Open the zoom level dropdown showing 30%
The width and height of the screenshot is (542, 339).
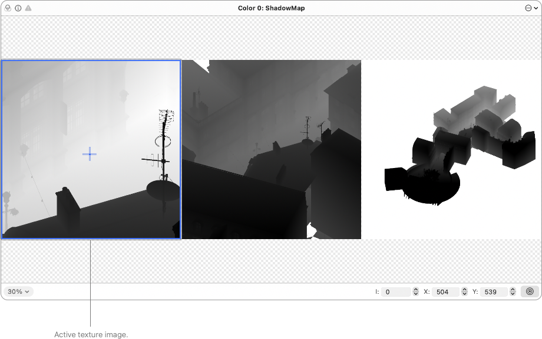click(18, 291)
